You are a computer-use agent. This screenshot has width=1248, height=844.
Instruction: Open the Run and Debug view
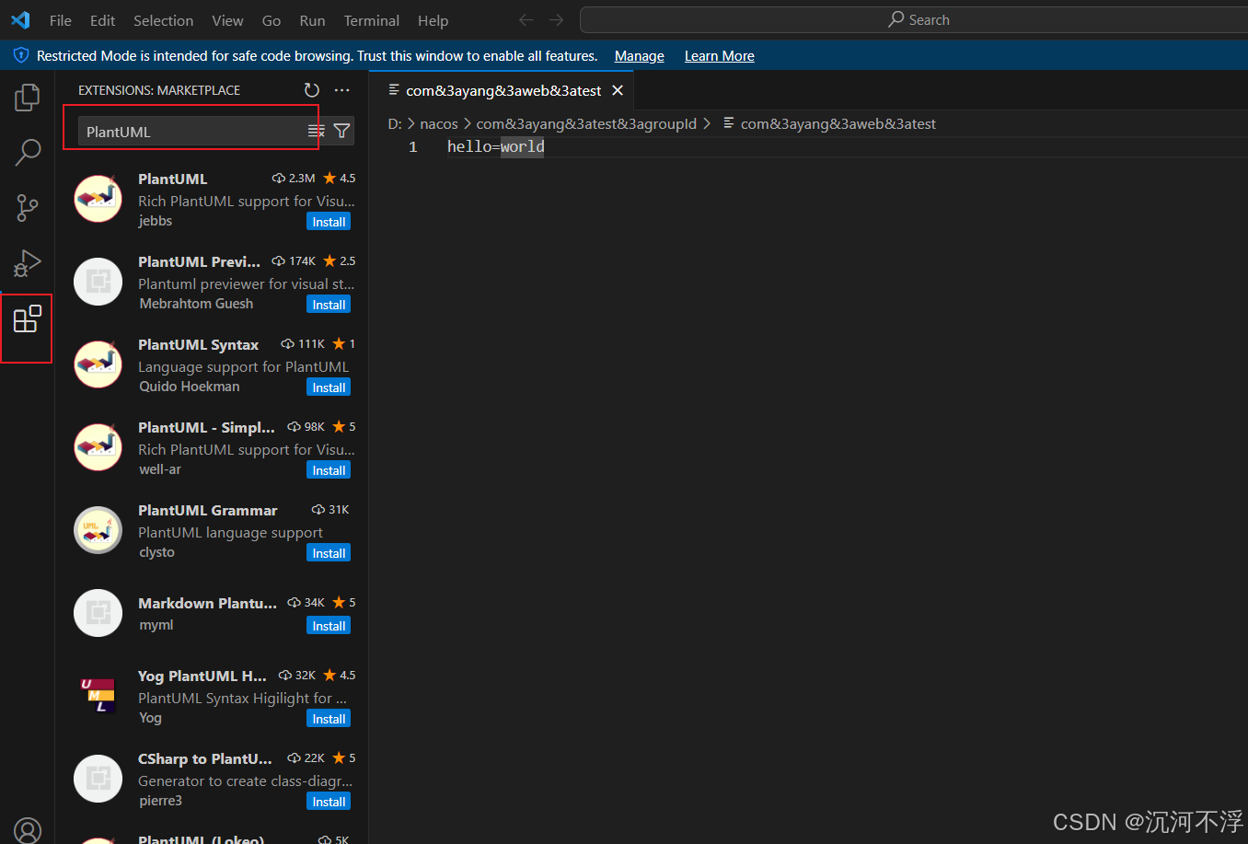point(28,264)
